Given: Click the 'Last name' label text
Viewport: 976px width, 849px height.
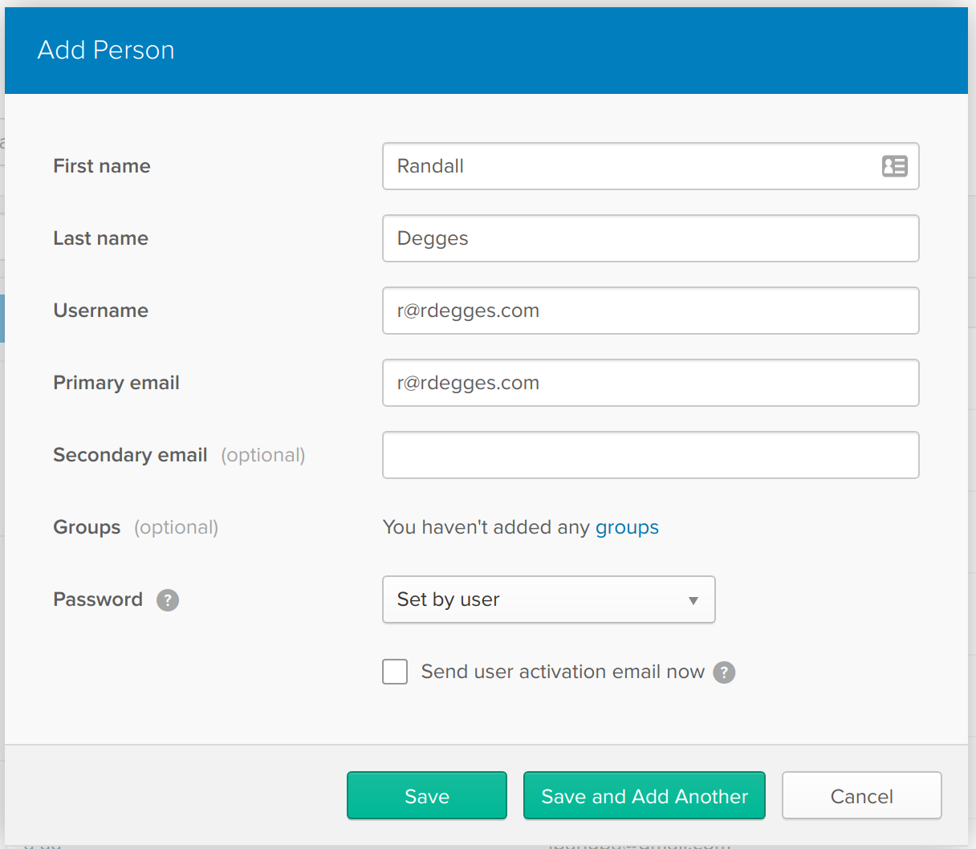Looking at the screenshot, I should (100, 238).
